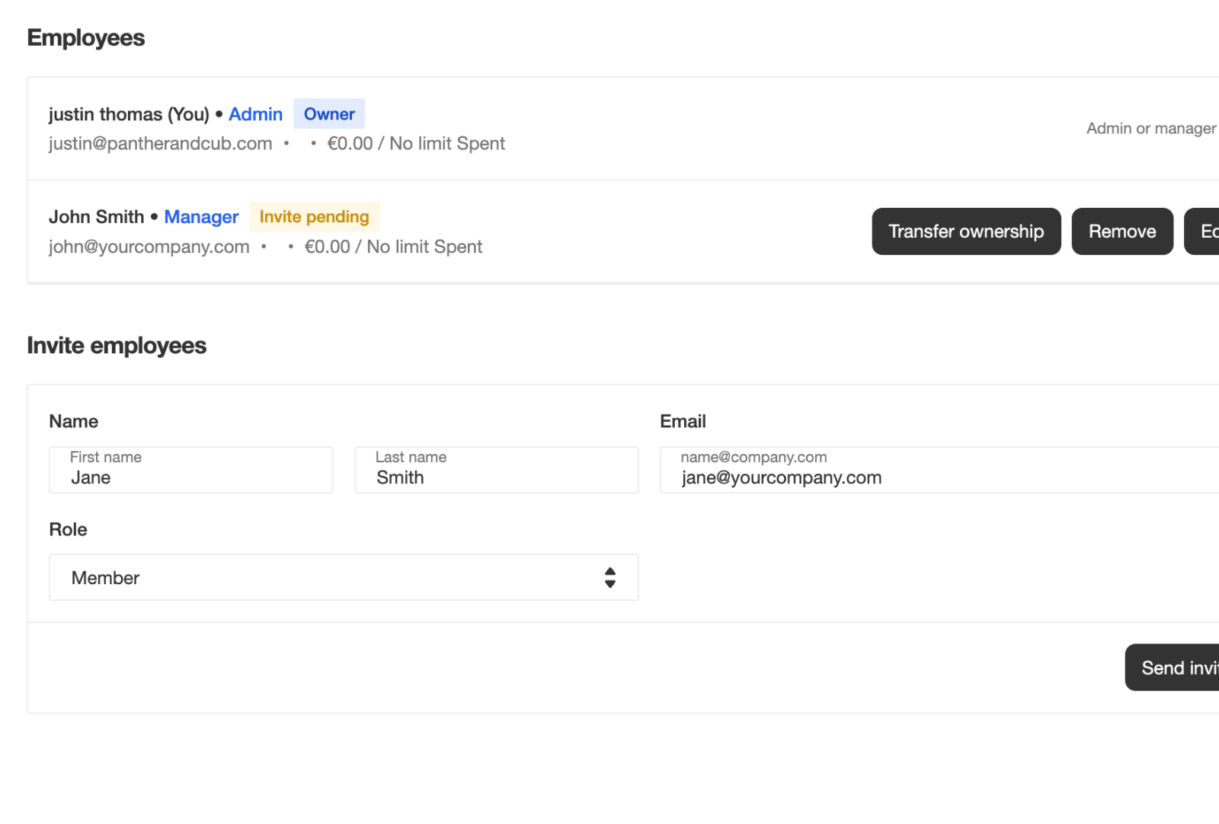Select Member from the Role dropdown

[x=106, y=577]
